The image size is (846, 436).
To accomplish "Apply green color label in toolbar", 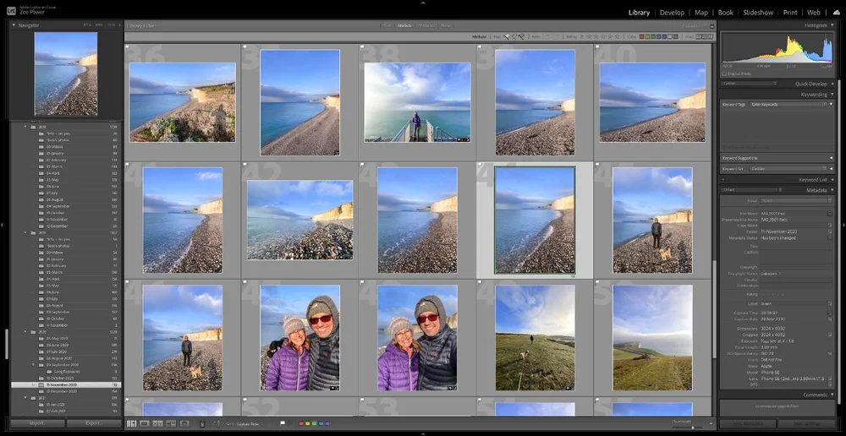I will (315, 423).
